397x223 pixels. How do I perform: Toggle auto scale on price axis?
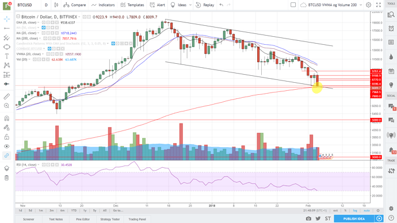coord(367,210)
